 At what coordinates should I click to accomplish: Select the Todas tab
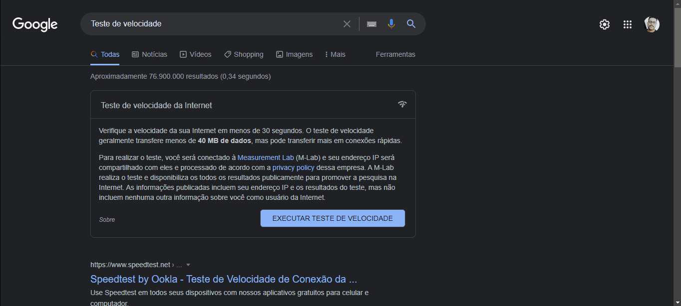point(105,54)
